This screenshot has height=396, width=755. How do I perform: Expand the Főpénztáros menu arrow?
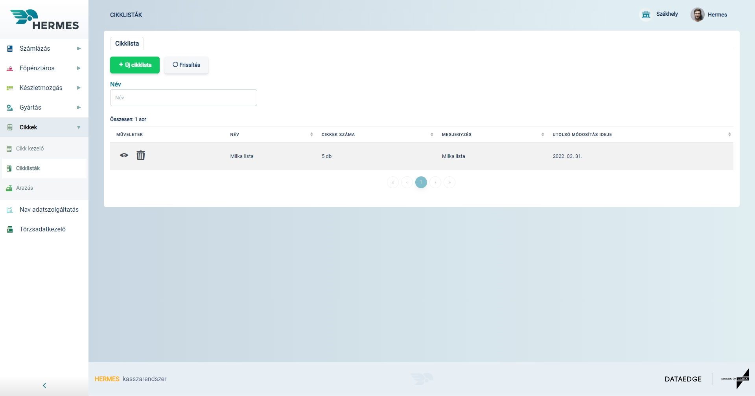point(79,68)
